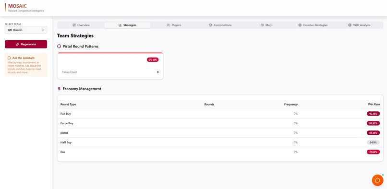Select the Half Buy row label
The image size is (387, 189).
pos(66,142)
